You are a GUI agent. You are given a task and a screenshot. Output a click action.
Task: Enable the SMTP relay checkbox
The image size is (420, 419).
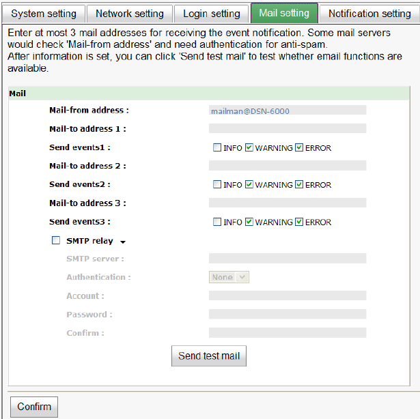point(56,240)
